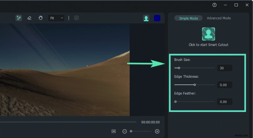Click the Edge Thickness slider handle
Screen dimensions: 253x138
tap(195, 85)
